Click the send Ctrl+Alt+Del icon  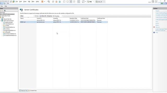click(49, 2)
